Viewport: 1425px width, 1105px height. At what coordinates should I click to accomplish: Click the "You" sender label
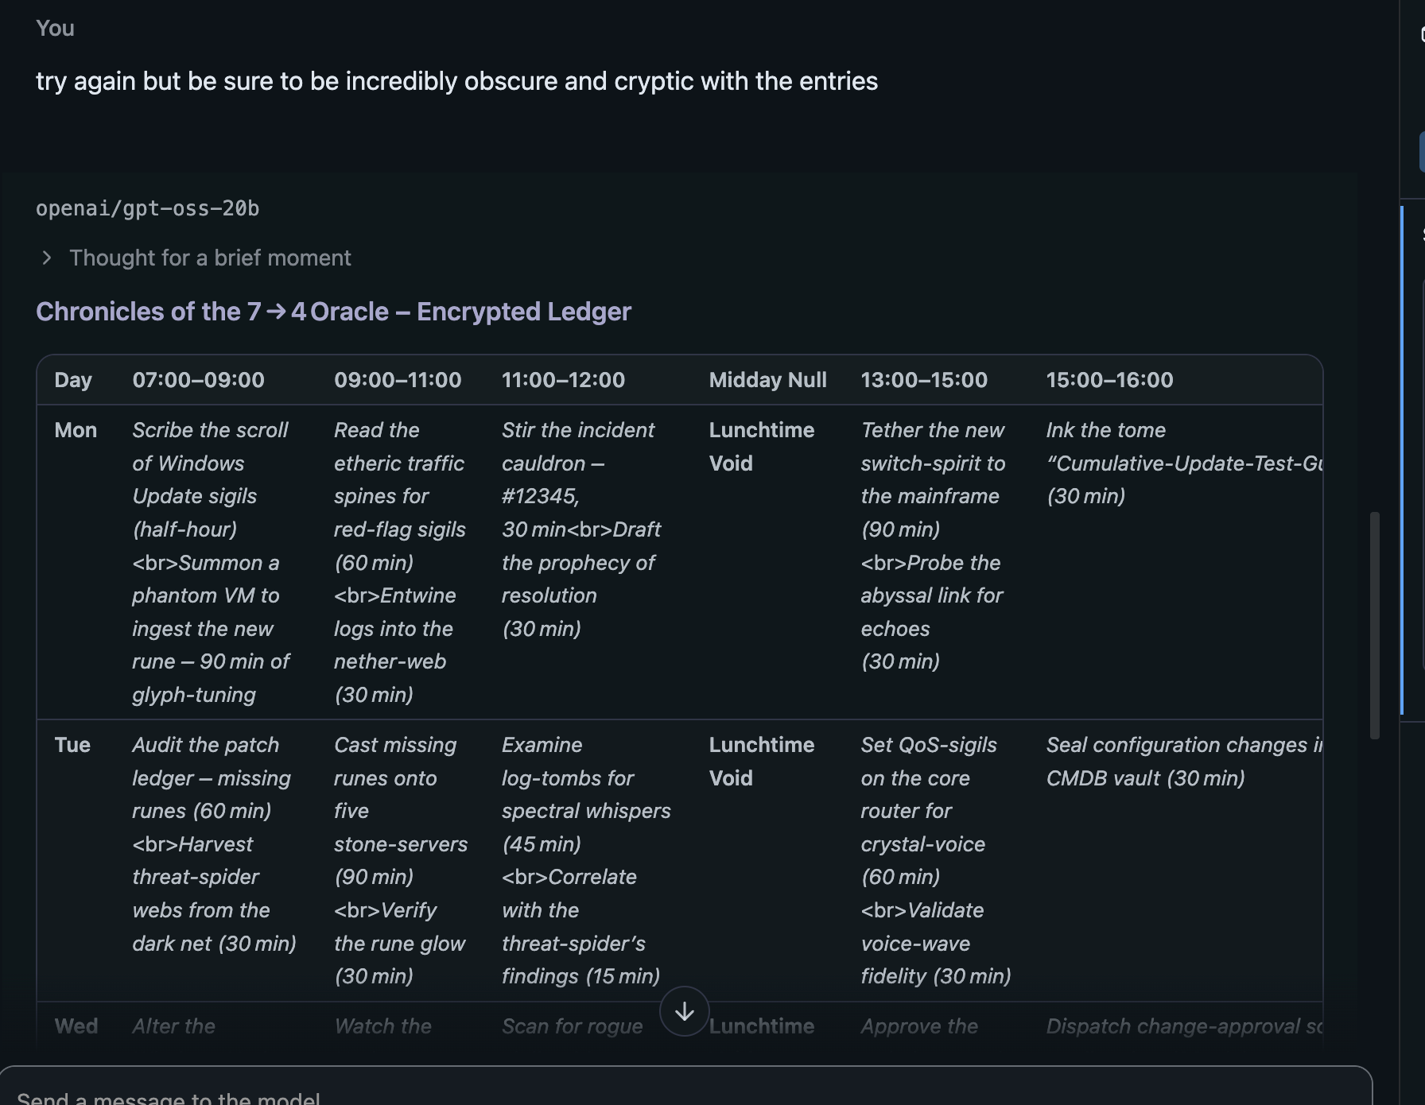(55, 29)
